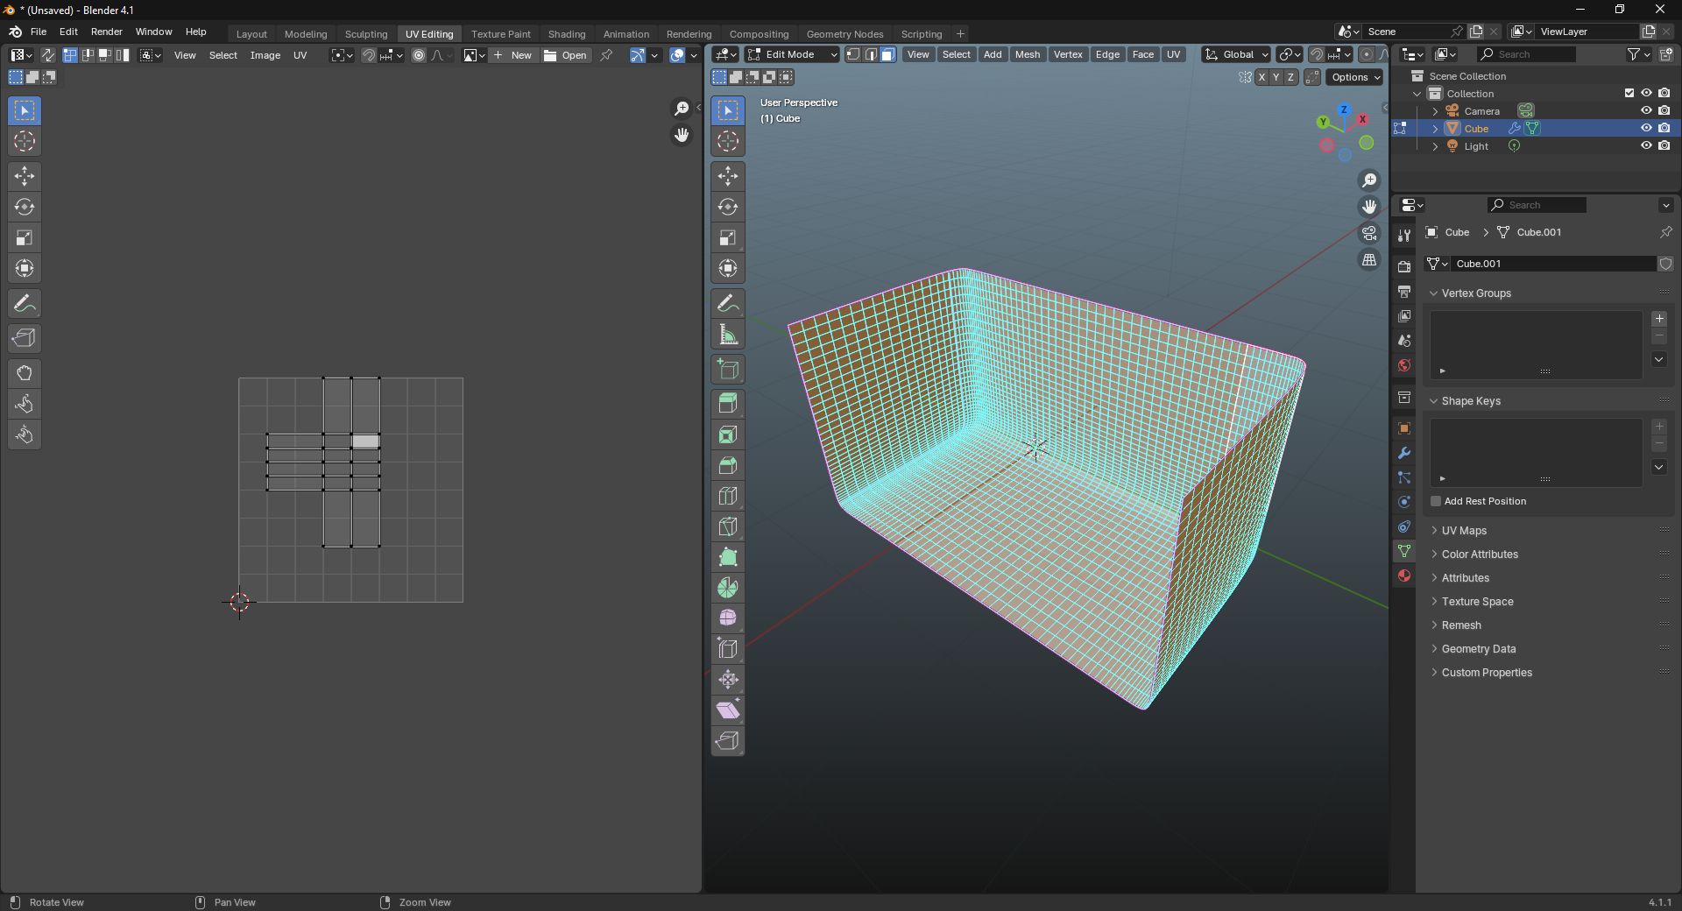Open the Mesh menu

click(1027, 54)
